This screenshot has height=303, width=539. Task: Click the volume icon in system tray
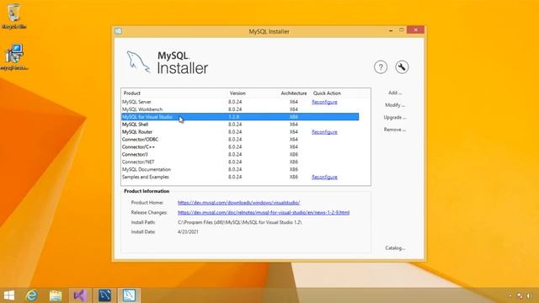pyautogui.click(x=529, y=295)
